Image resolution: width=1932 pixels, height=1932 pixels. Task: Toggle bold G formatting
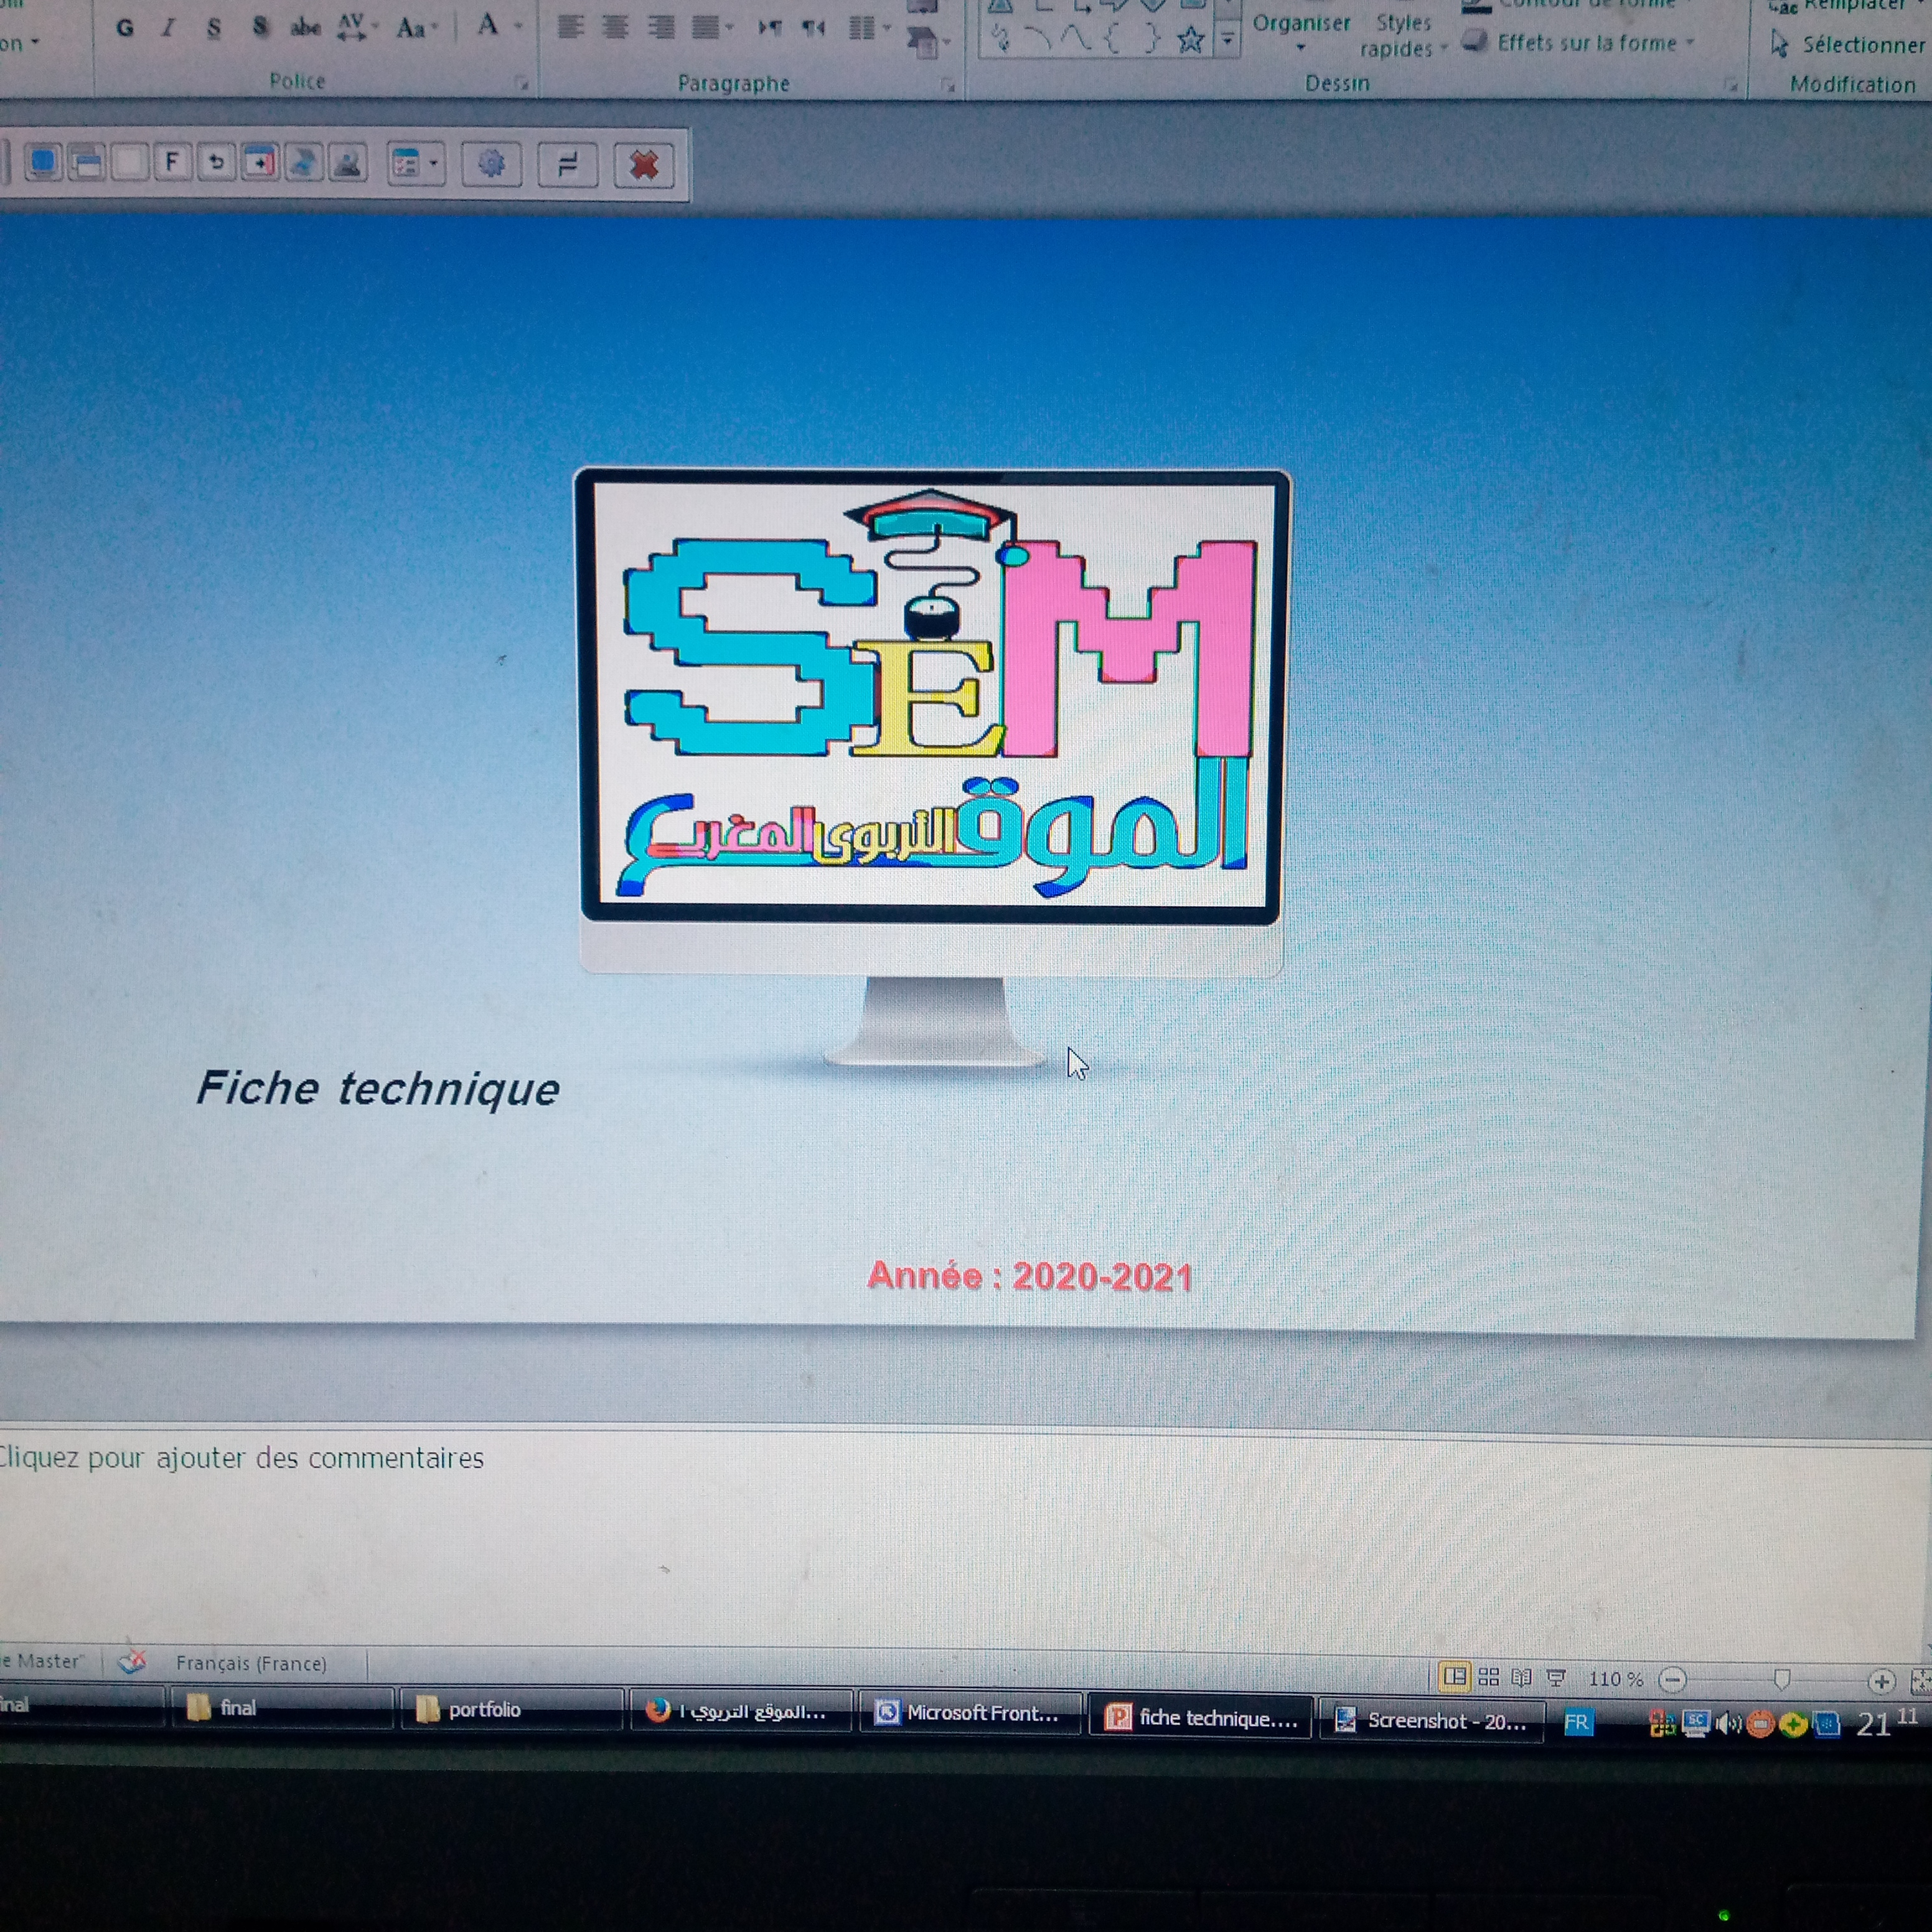point(125,28)
